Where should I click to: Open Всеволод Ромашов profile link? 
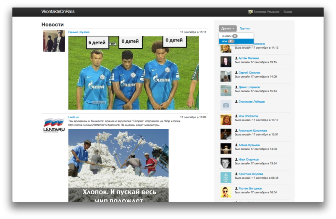(266, 12)
